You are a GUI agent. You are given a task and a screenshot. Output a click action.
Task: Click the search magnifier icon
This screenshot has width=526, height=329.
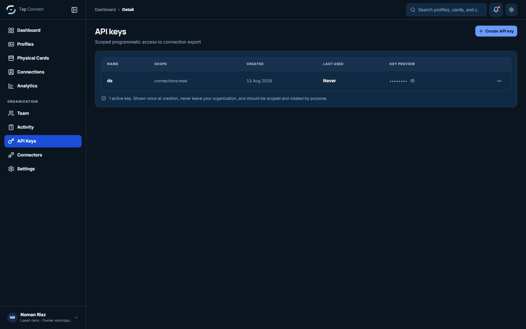413,10
